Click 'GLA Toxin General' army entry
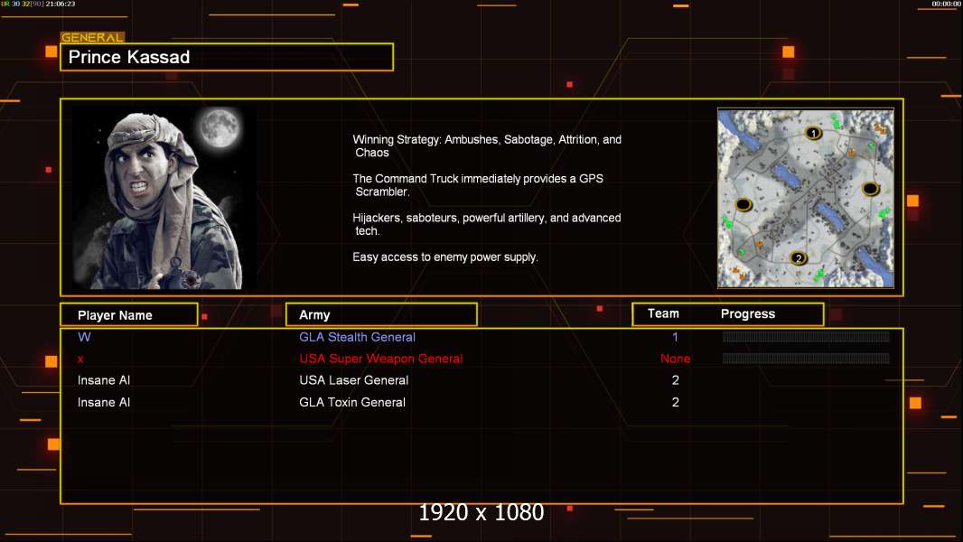This screenshot has width=963, height=542. [x=352, y=403]
